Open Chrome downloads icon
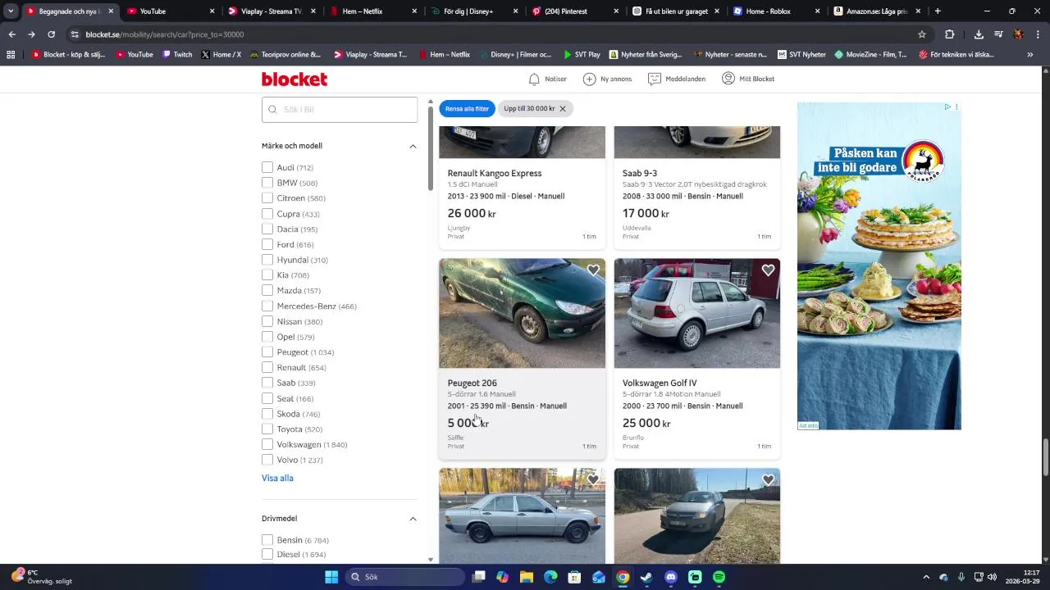 pos(979,34)
